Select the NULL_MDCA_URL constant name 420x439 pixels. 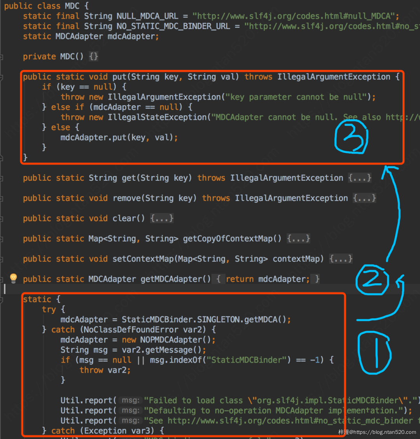tap(147, 16)
